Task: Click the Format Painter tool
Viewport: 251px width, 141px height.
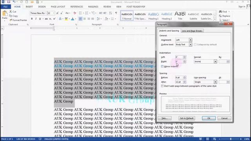Action: point(18,20)
